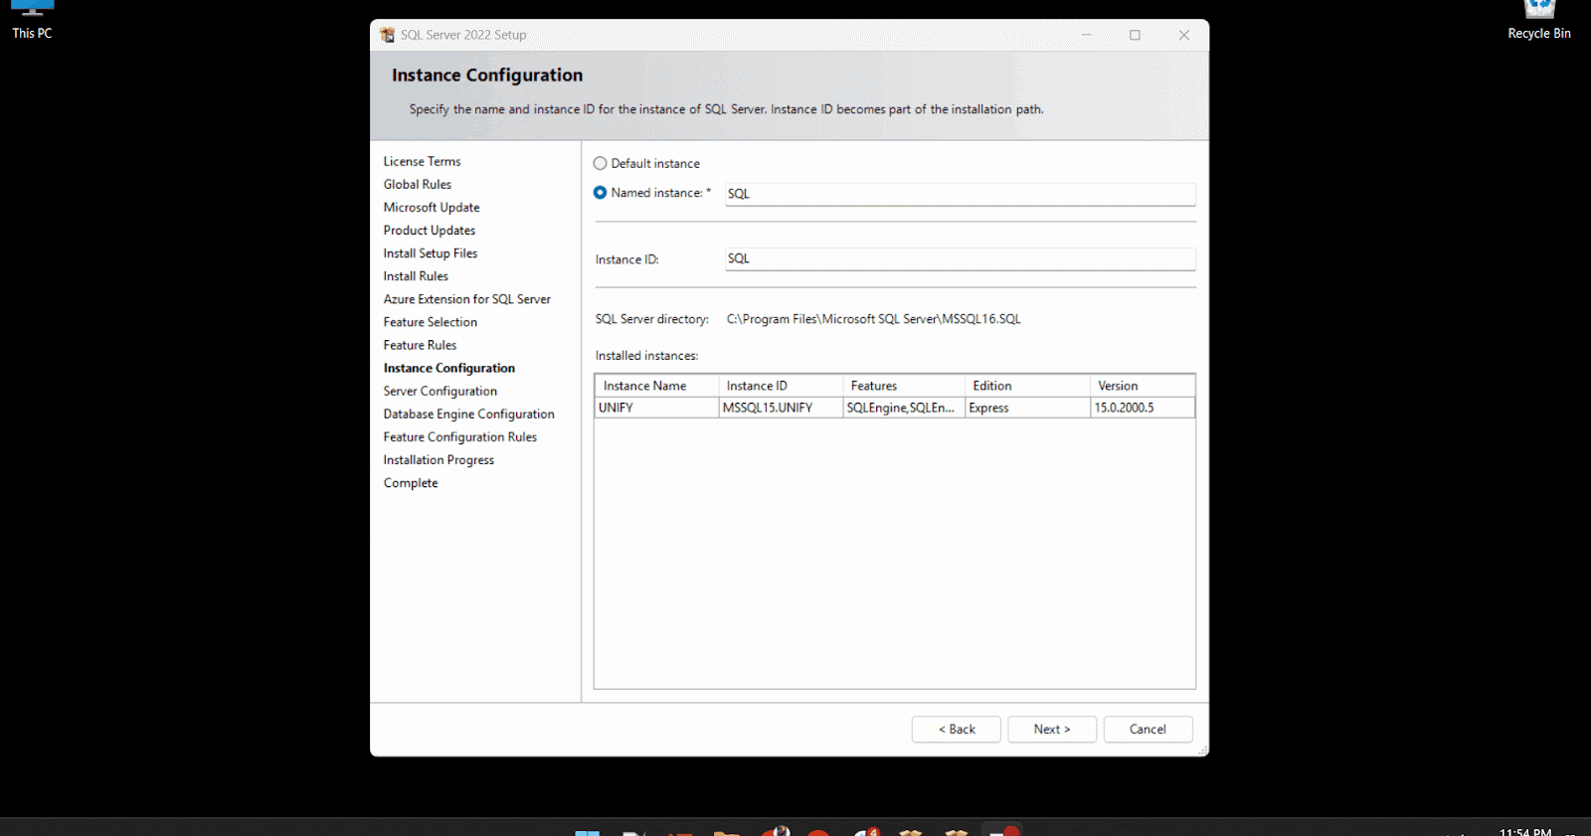The image size is (1591, 836).
Task: Click into the Named instance text field
Action: [959, 194]
